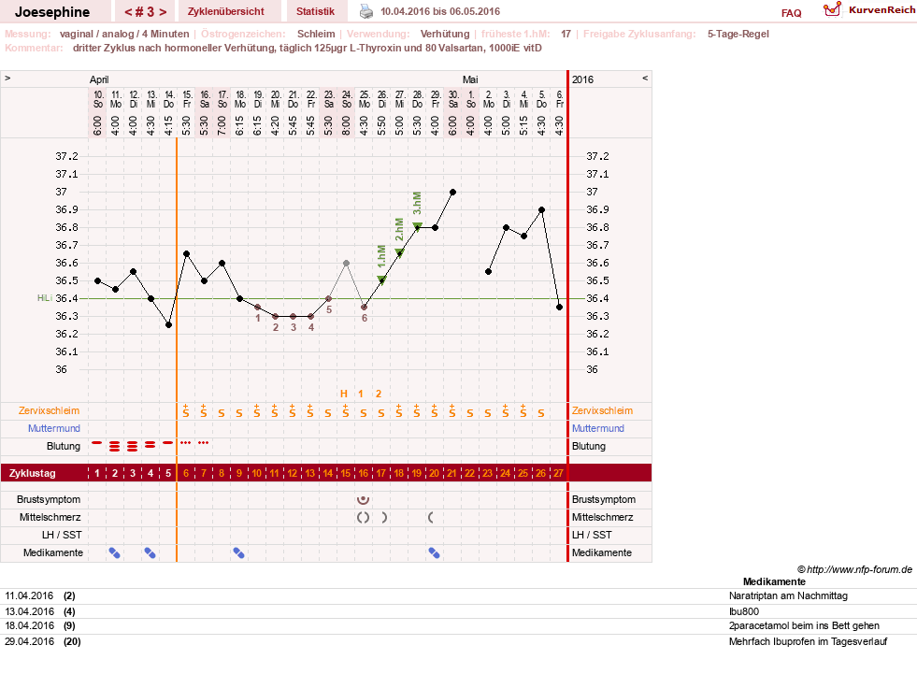
Task: Click the S mucus symbol on day 8
Action: tap(221, 413)
